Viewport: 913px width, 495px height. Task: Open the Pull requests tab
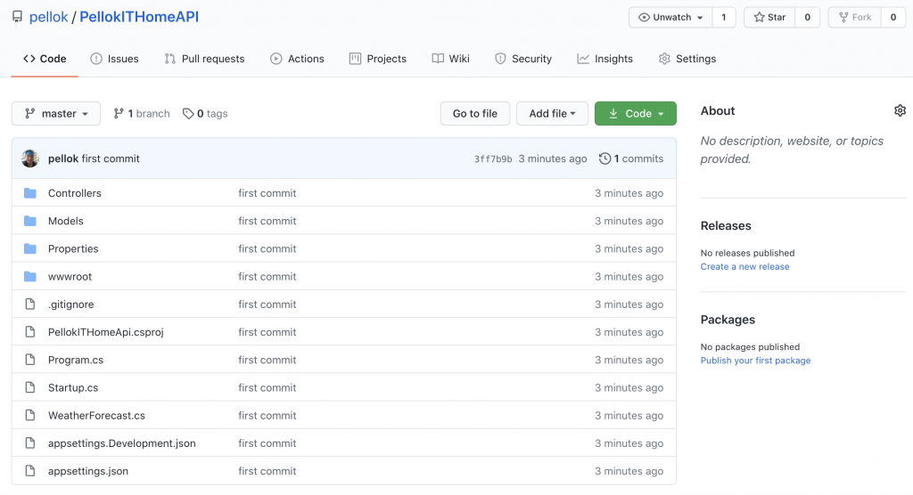point(204,59)
